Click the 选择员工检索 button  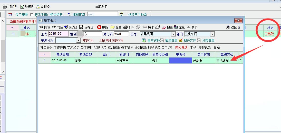138,15
